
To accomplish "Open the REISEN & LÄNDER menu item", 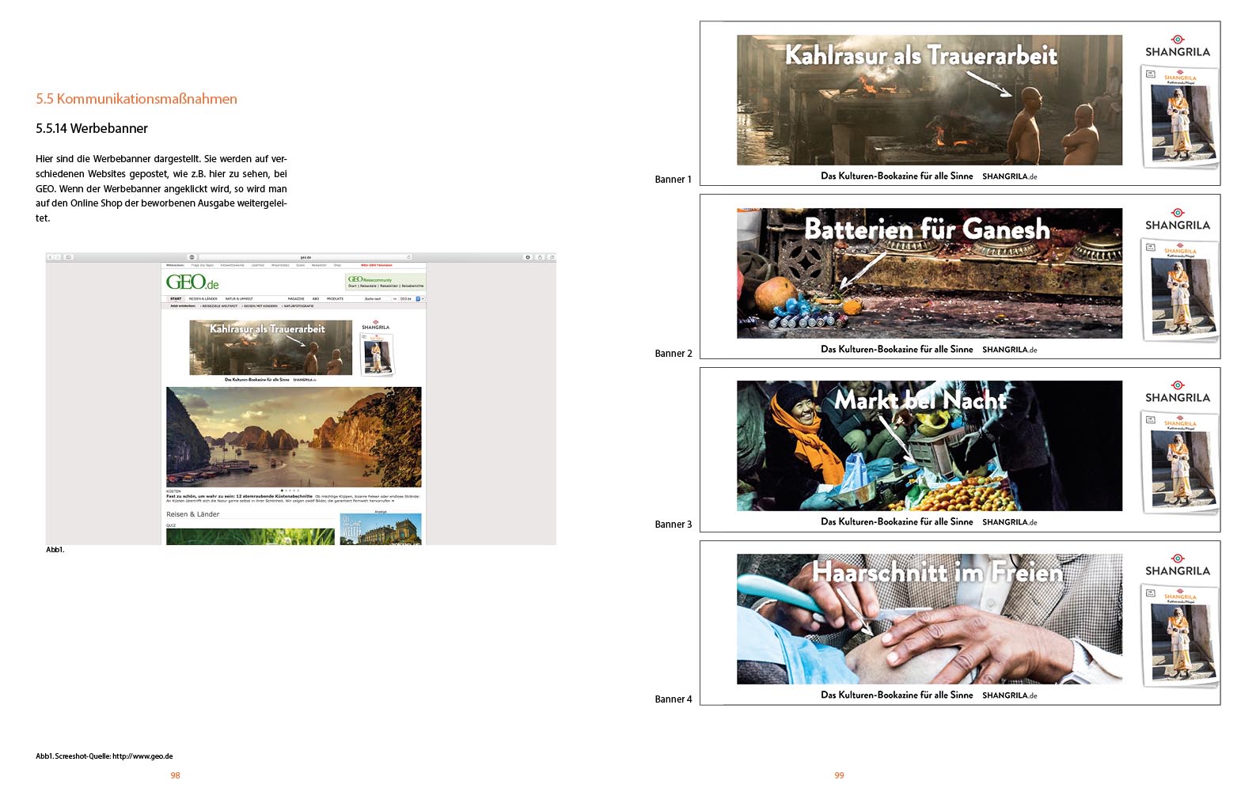I will [x=203, y=299].
